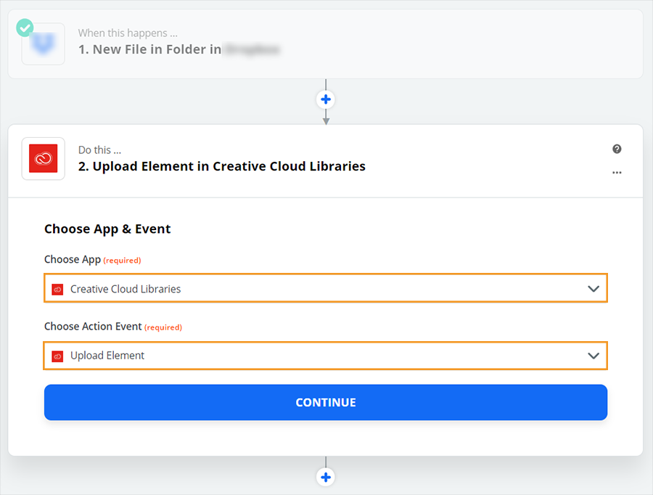Open the three-dot options menu on step 2

click(617, 173)
